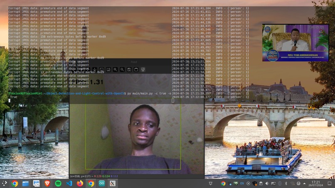The height and width of the screenshot is (188, 335).
Task: Click the '80 extraneous bytes' terminal line
Action: (56, 58)
